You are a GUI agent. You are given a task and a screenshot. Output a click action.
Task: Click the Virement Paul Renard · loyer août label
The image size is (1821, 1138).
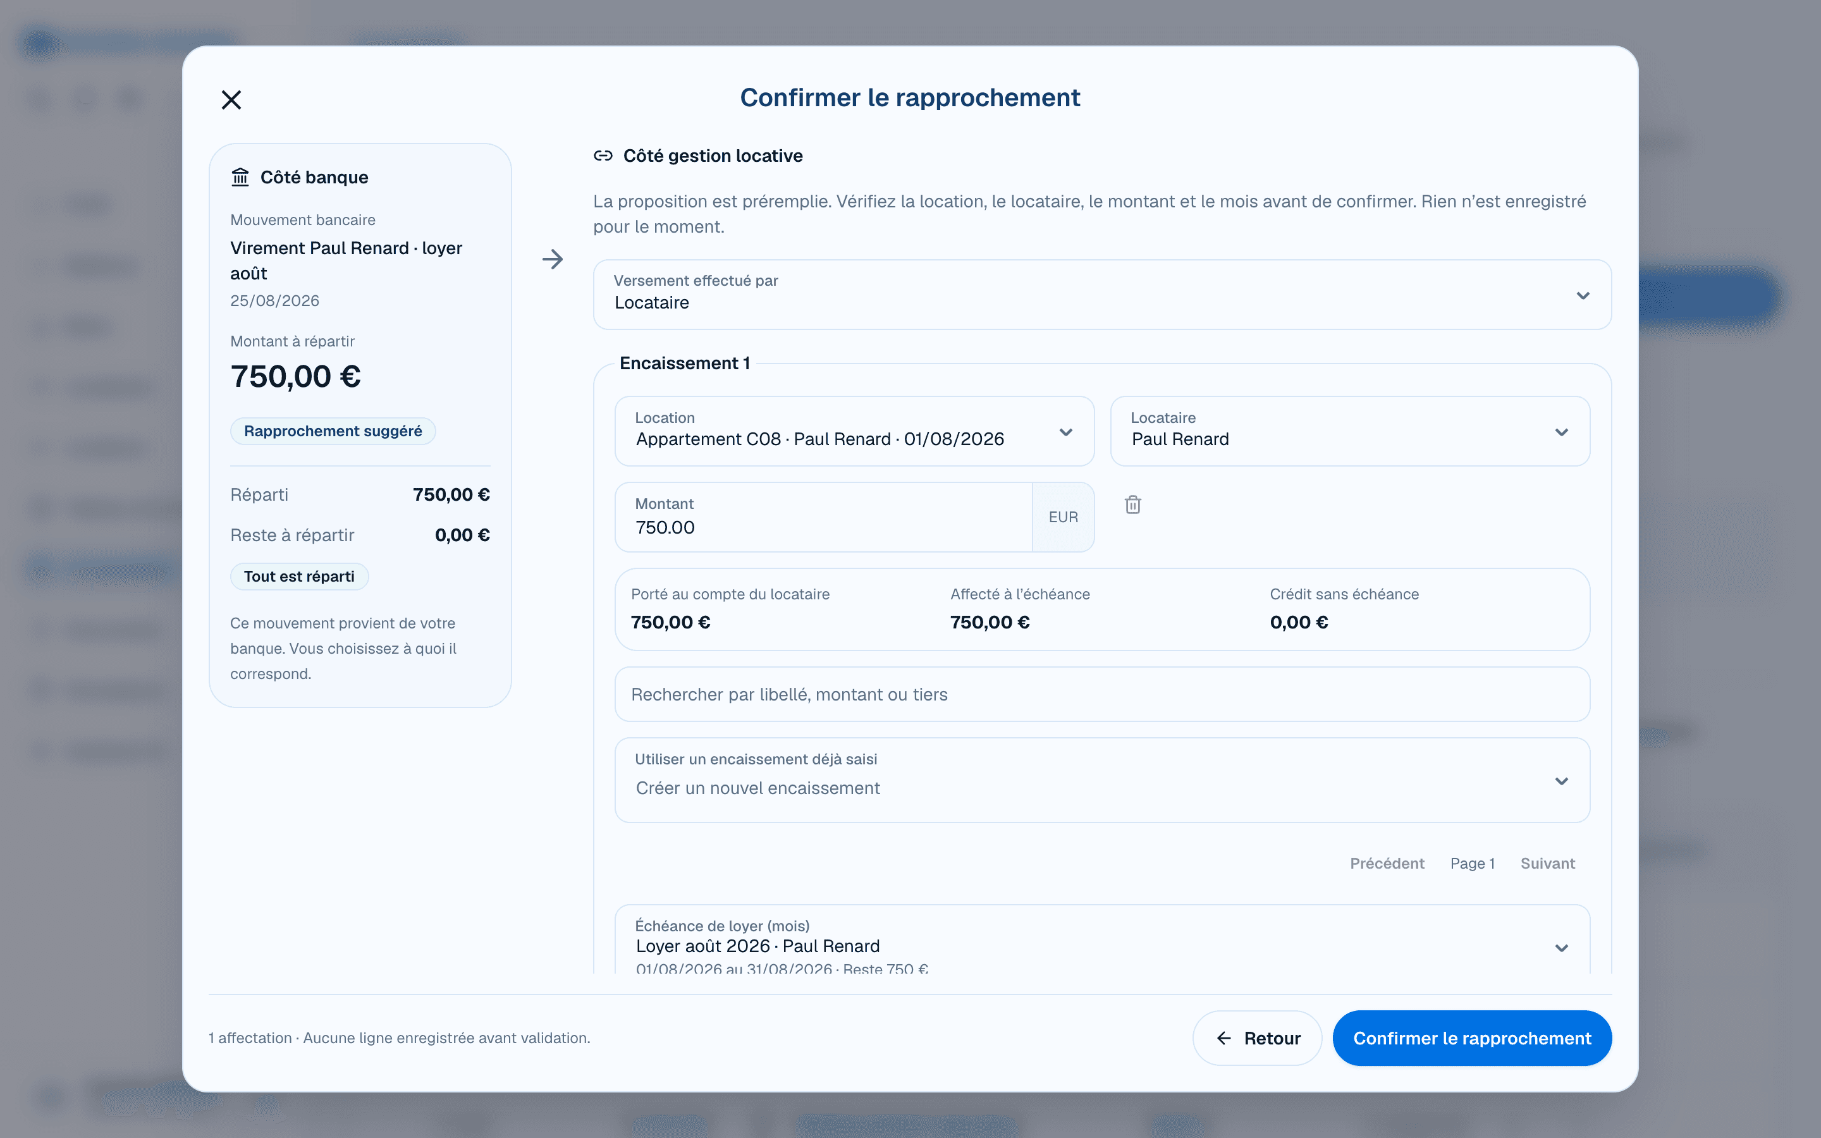(x=346, y=260)
